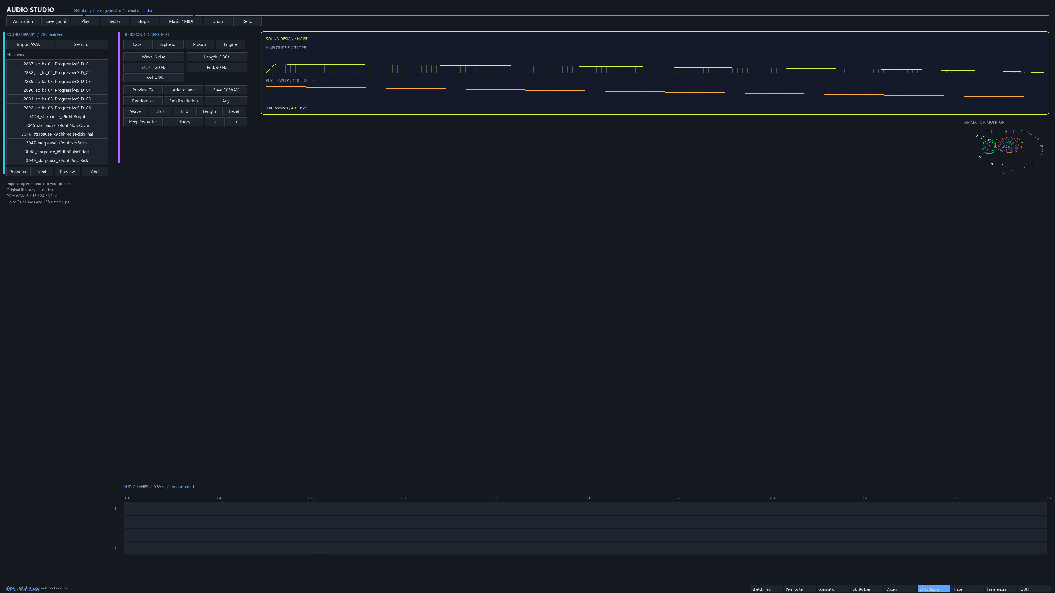Image resolution: width=1055 pixels, height=593 pixels.
Task: Click Add to lane
Action: (184, 90)
